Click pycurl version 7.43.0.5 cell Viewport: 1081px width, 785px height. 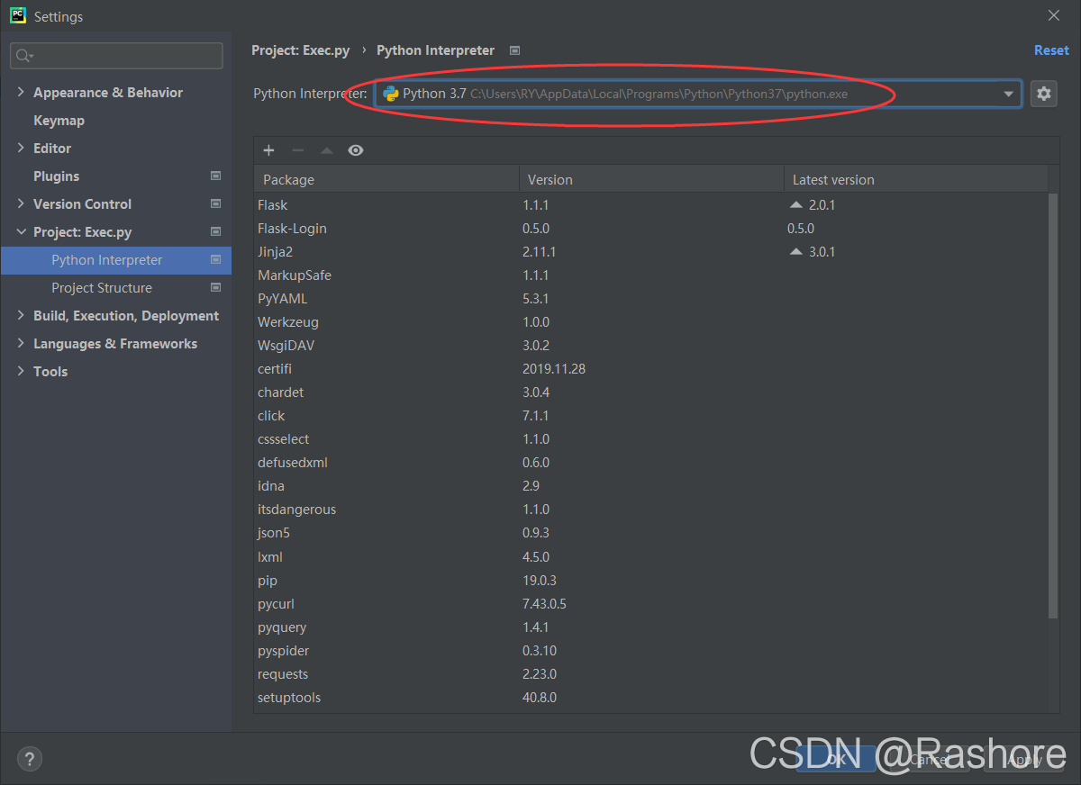pyautogui.click(x=544, y=604)
